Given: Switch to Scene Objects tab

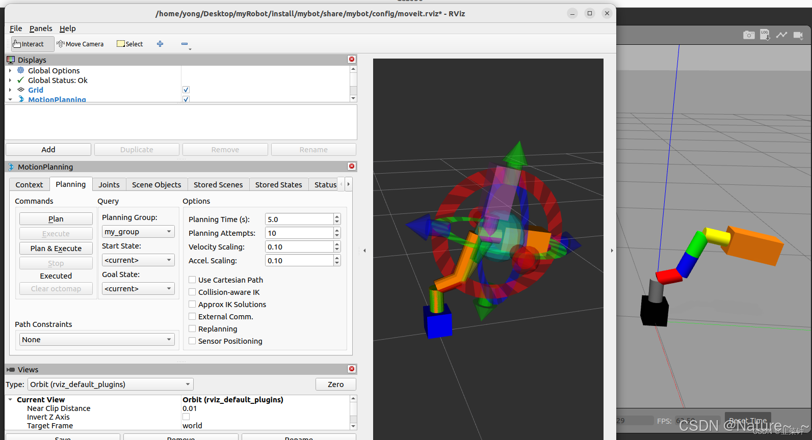Looking at the screenshot, I should click(x=156, y=184).
